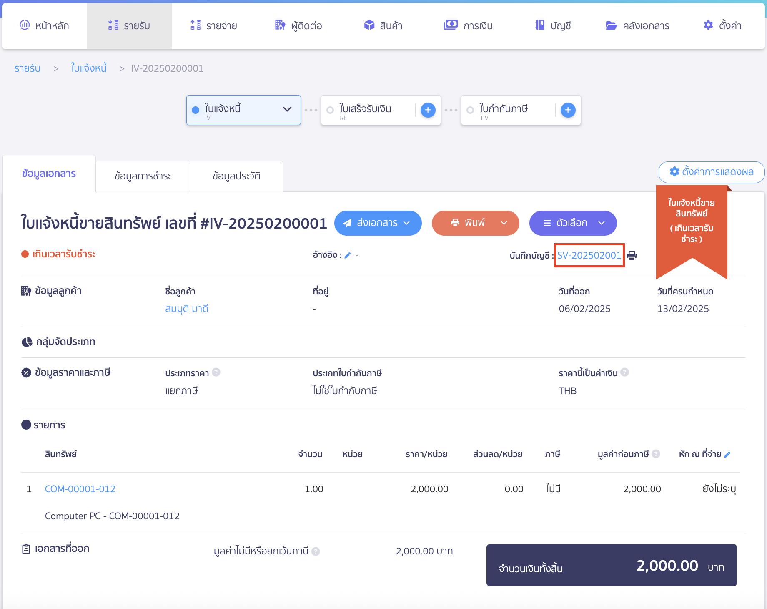
Task: Click info icon beside มูลค่าไม่มีหรือยกเว้นภาษี
Action: (x=316, y=551)
